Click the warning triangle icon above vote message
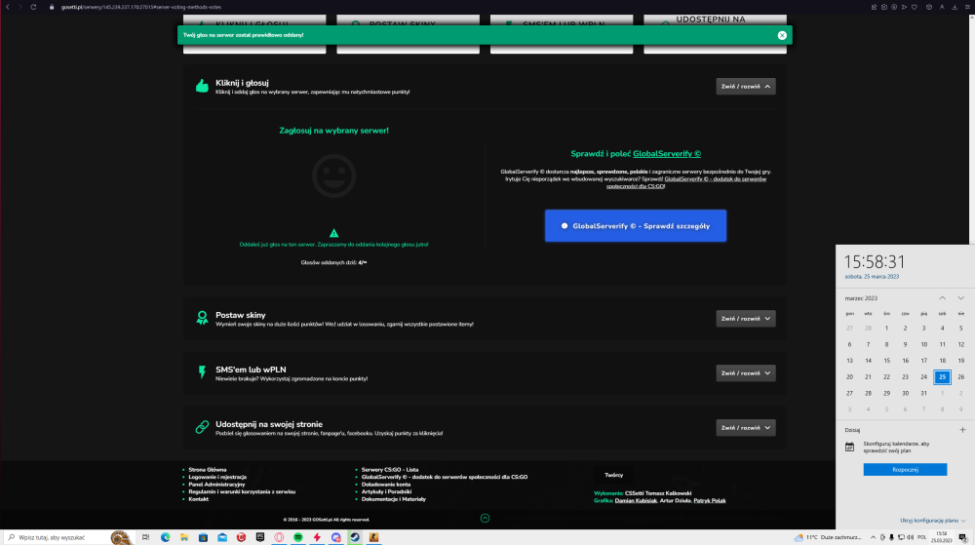The height and width of the screenshot is (545, 975). pos(333,233)
